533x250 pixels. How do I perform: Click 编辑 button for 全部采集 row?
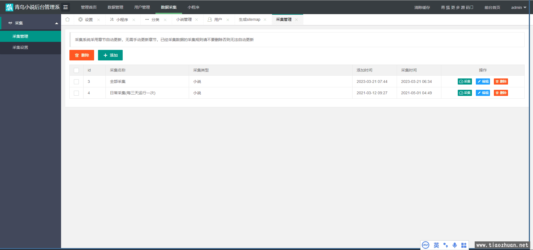click(x=483, y=81)
